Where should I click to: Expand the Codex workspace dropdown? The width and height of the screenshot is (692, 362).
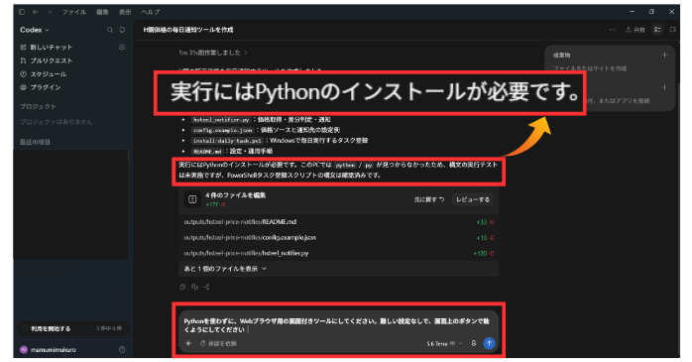coord(34,30)
